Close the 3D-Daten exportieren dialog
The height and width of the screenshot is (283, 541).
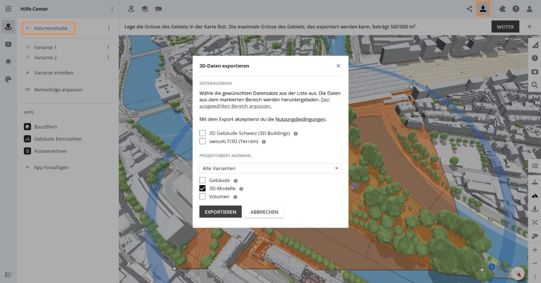point(338,66)
